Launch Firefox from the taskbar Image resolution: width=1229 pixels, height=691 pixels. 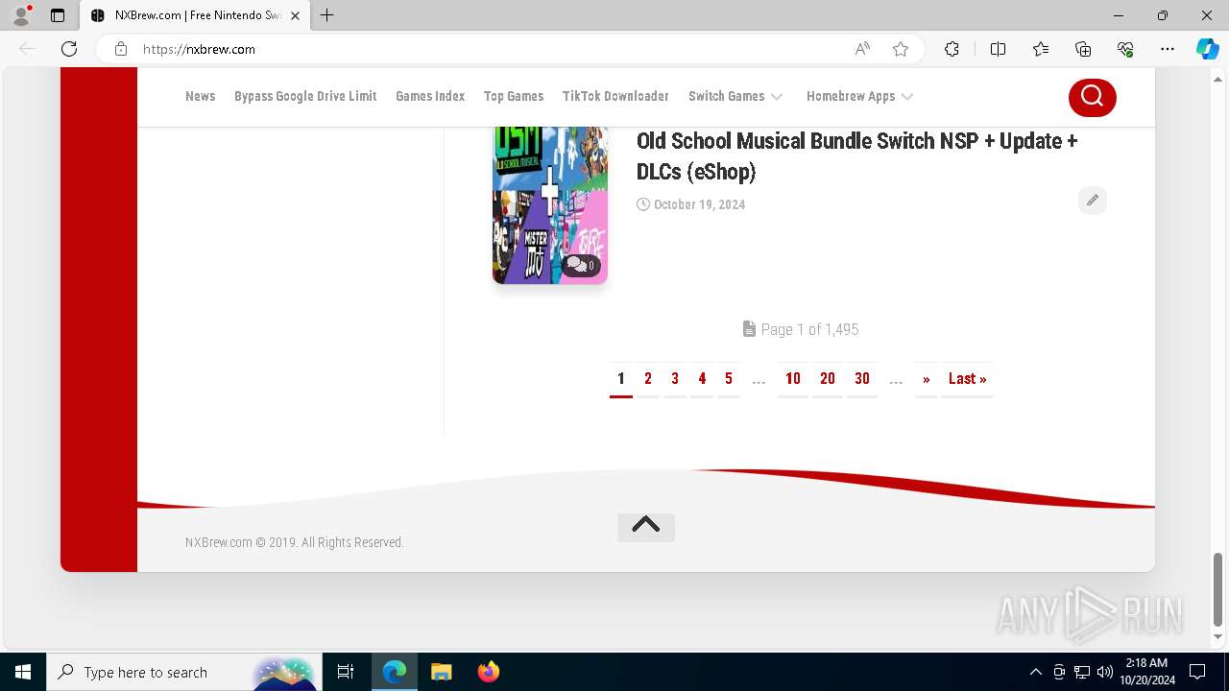tap(489, 672)
